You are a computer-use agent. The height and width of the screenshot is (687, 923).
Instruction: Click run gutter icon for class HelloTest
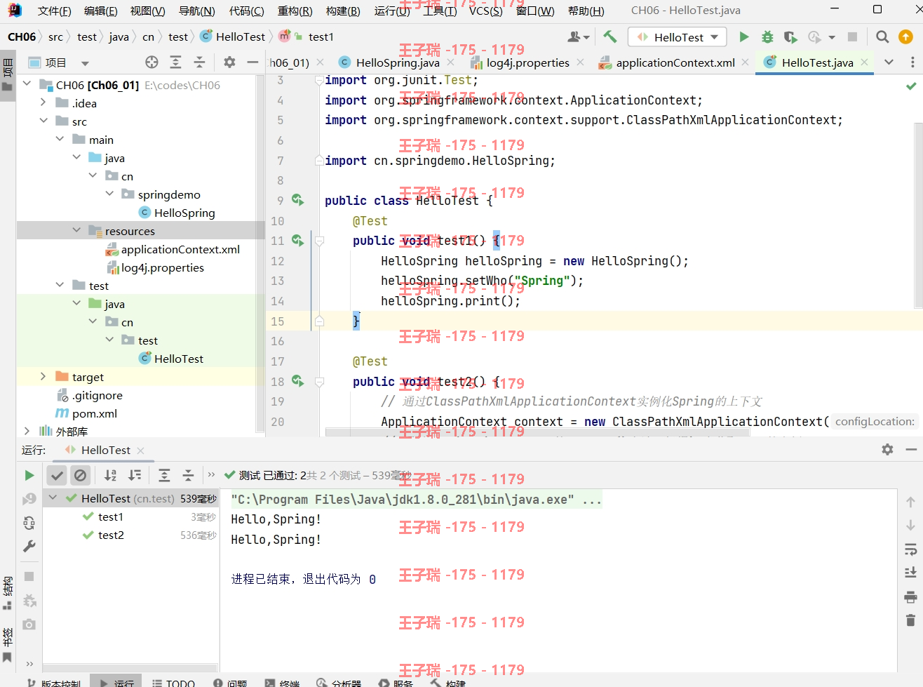[x=297, y=200]
